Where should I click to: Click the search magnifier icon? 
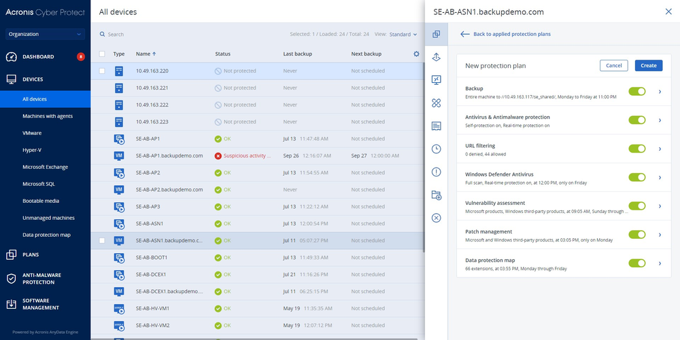(x=103, y=34)
